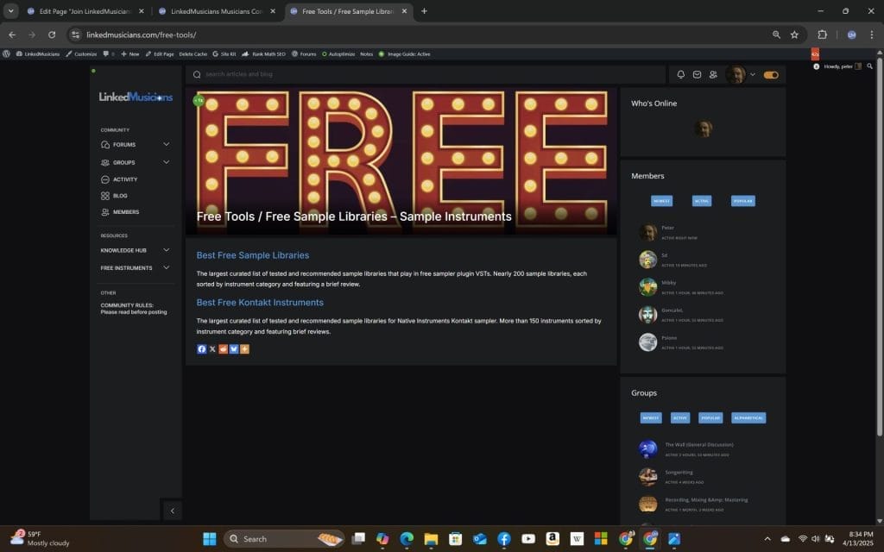Click the X share icon

pyautogui.click(x=212, y=349)
